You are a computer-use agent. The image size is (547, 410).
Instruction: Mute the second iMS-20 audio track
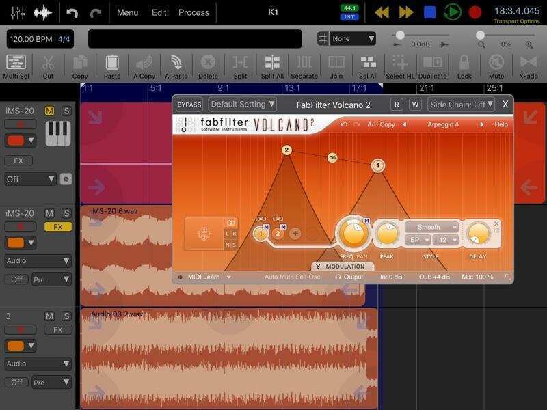[49, 213]
